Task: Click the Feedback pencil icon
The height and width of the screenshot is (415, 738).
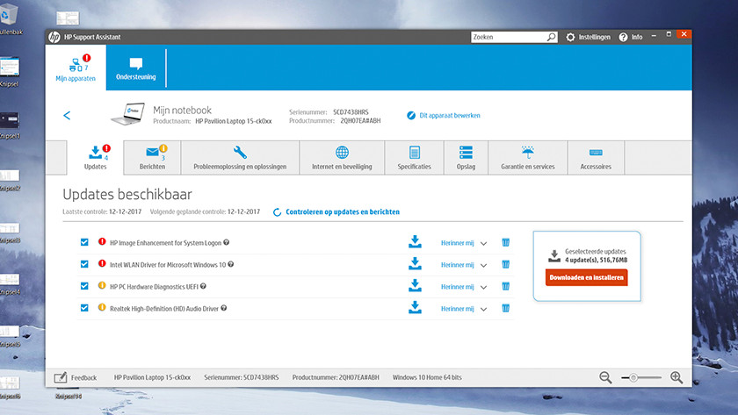Action: 61,377
